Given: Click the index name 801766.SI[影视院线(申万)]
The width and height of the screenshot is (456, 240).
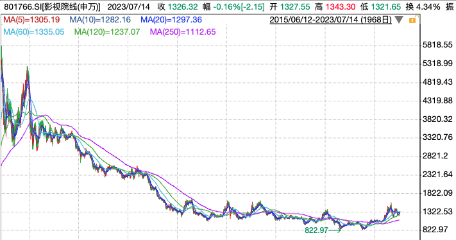Looking at the screenshot, I should click(53, 6).
